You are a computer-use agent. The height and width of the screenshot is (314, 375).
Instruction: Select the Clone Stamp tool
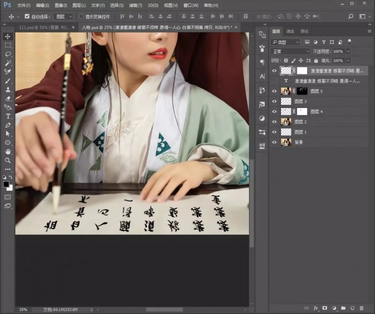pyautogui.click(x=7, y=90)
